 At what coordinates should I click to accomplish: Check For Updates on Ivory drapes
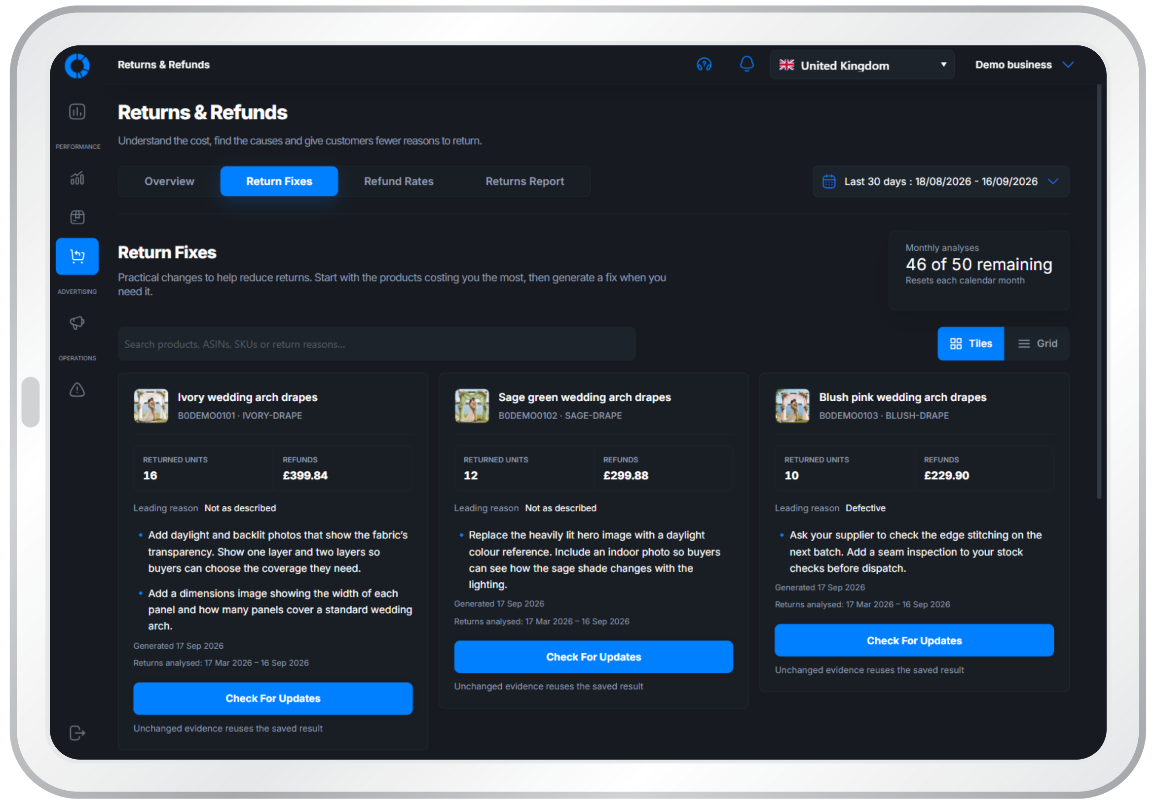pyautogui.click(x=273, y=699)
